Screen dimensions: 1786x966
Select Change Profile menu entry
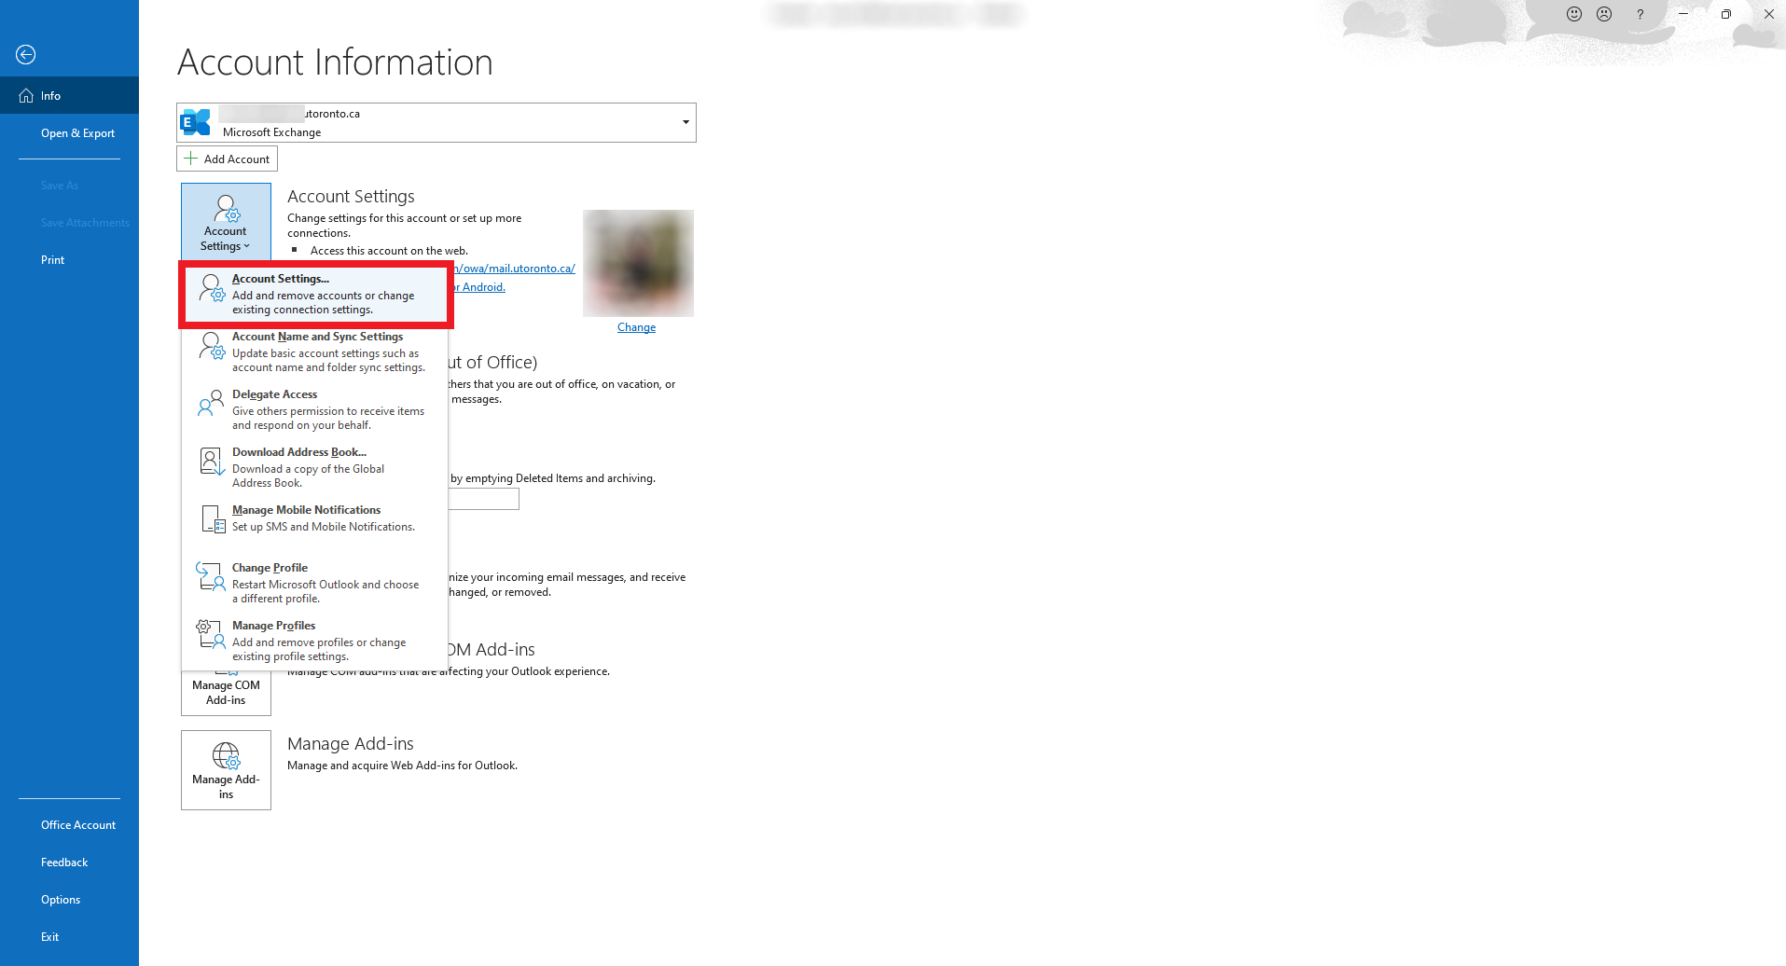pos(314,583)
